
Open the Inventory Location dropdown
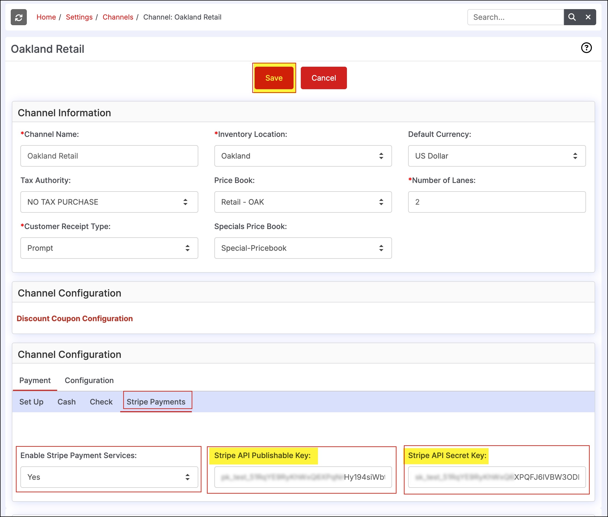[303, 156]
